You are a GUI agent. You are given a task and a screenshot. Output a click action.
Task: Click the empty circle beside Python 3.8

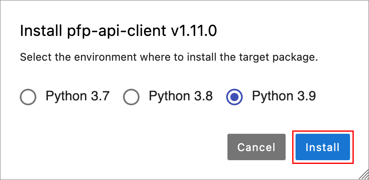[x=131, y=97]
